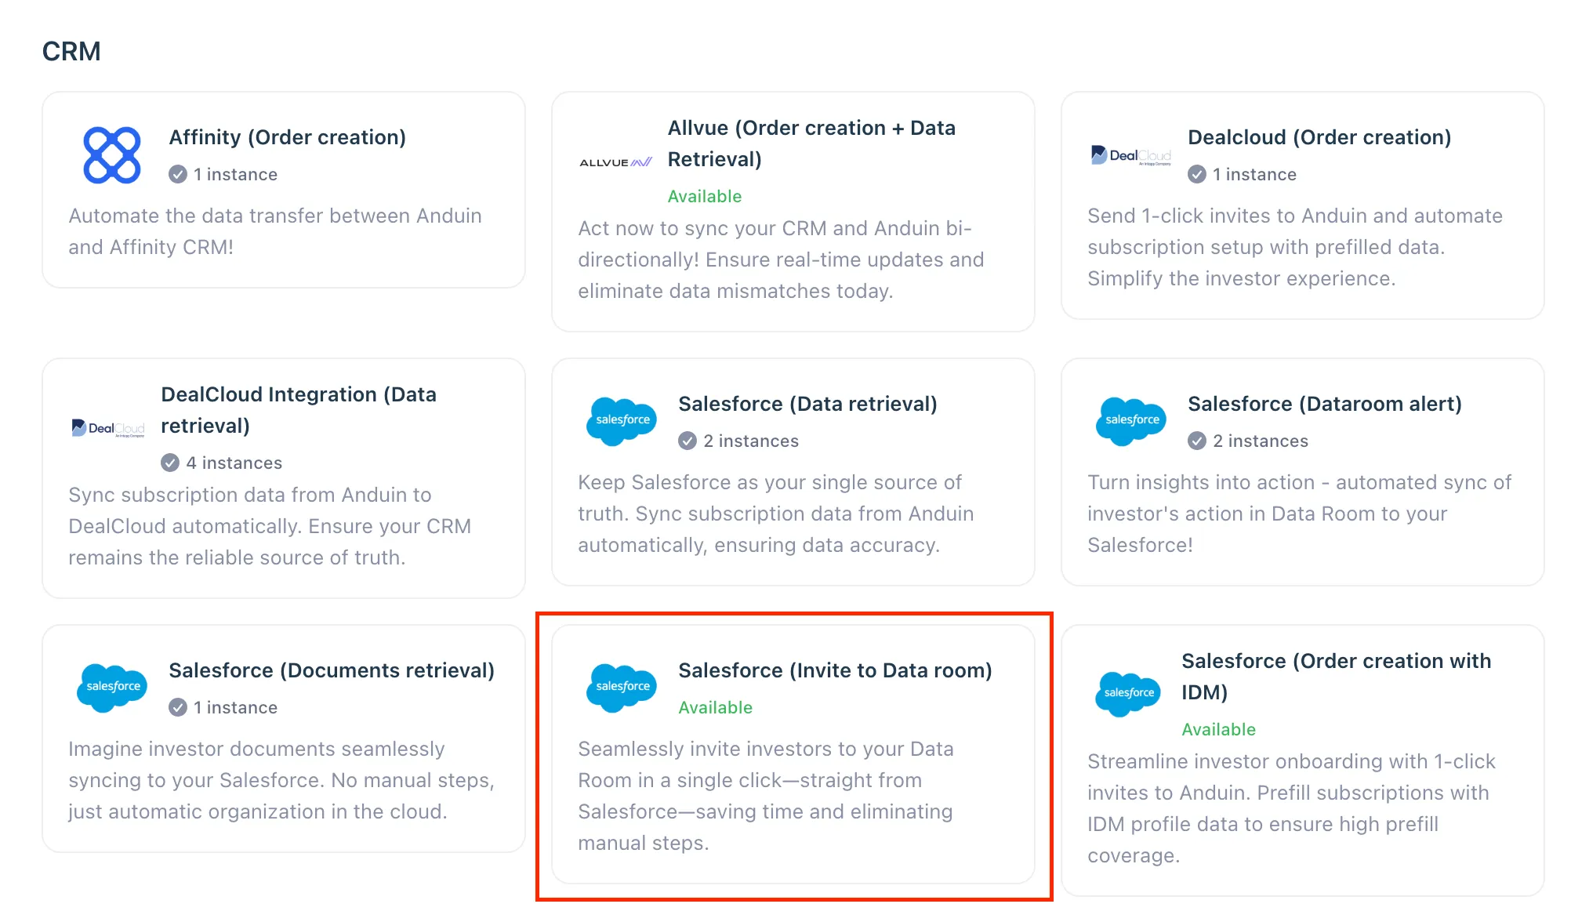This screenshot has height=922, width=1571.
Task: Open Salesforce (Documents retrieval) title
Action: point(332,670)
